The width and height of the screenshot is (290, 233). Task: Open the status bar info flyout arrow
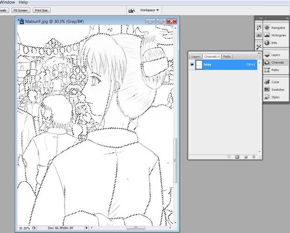click(86, 228)
